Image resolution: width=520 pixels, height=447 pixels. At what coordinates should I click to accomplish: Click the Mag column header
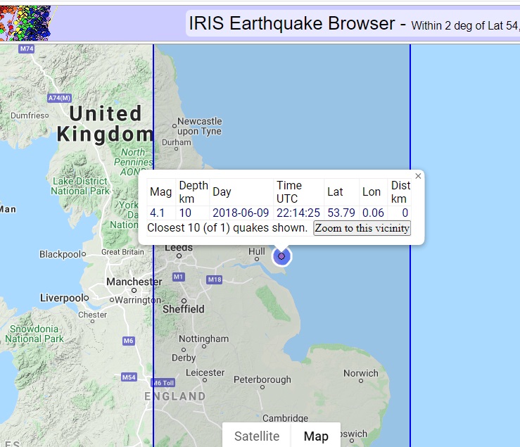161,191
